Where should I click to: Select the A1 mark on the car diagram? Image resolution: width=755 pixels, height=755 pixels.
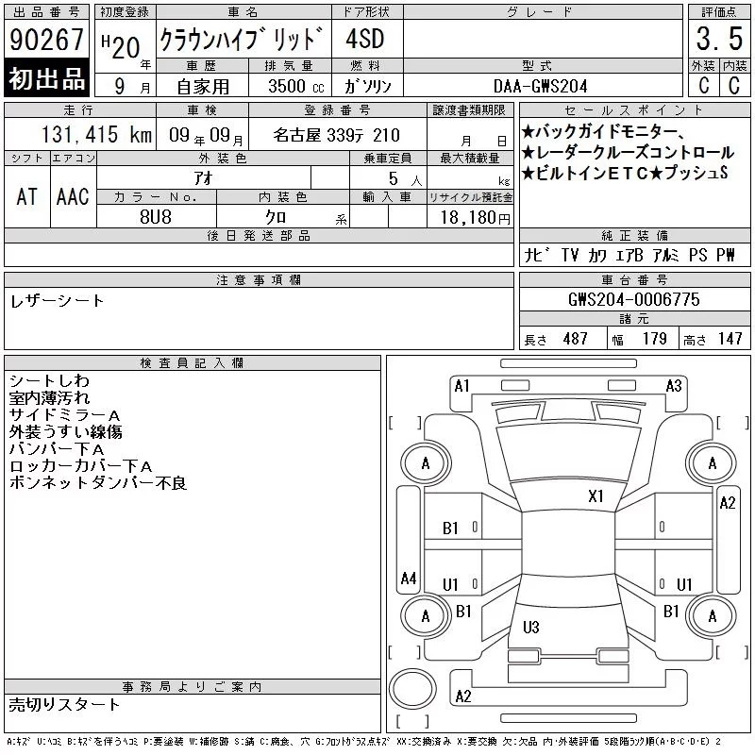pyautogui.click(x=461, y=385)
